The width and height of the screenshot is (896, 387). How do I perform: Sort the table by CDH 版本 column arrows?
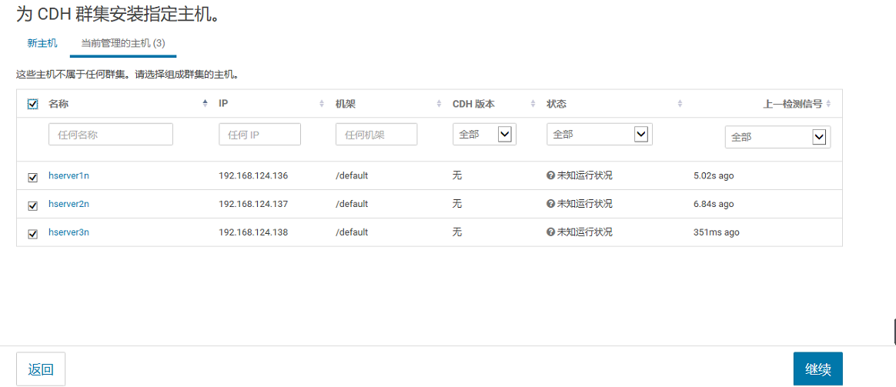tap(533, 104)
